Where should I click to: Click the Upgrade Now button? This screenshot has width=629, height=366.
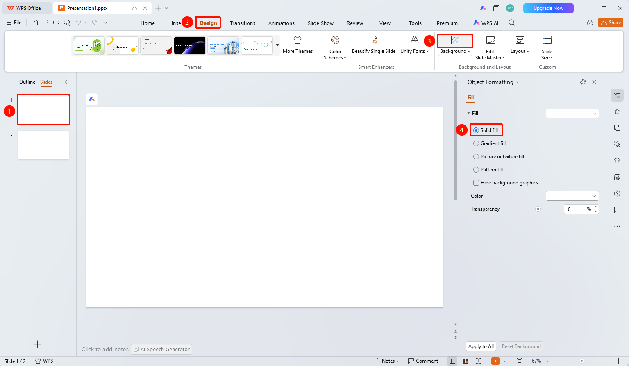[548, 8]
